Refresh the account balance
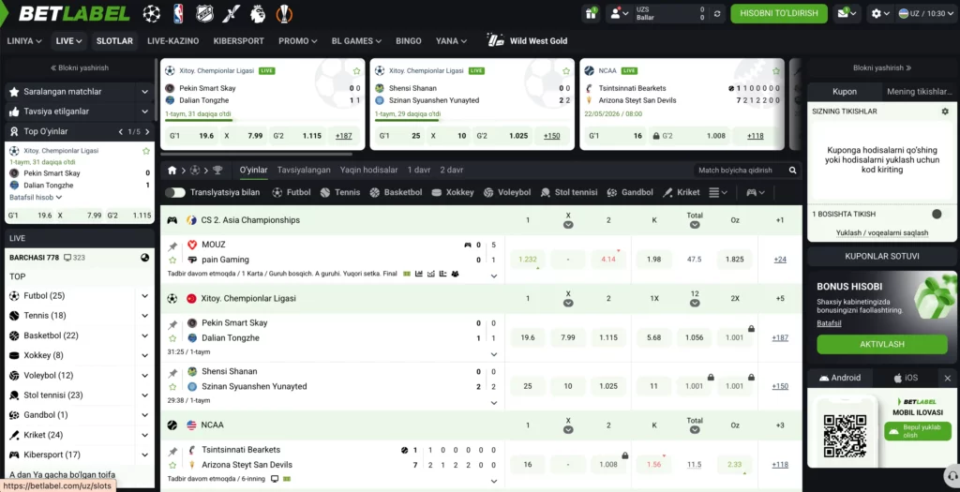960x492 pixels. [x=717, y=13]
